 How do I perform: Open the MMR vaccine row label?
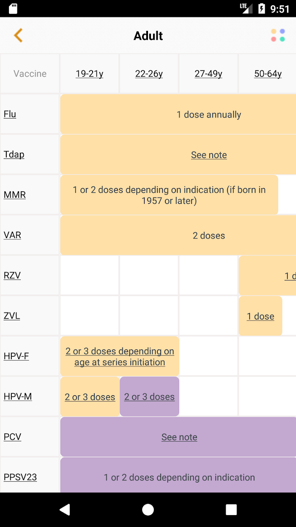point(15,195)
